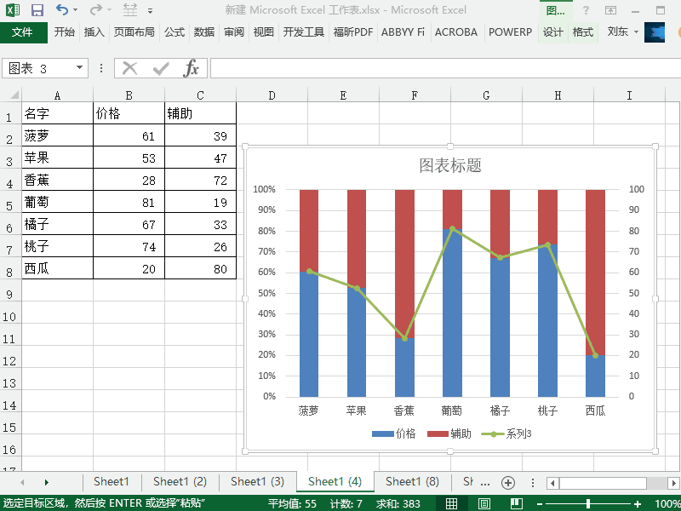This screenshot has height=511, width=681.
Task: Open the 文件 tab
Action: (x=22, y=32)
